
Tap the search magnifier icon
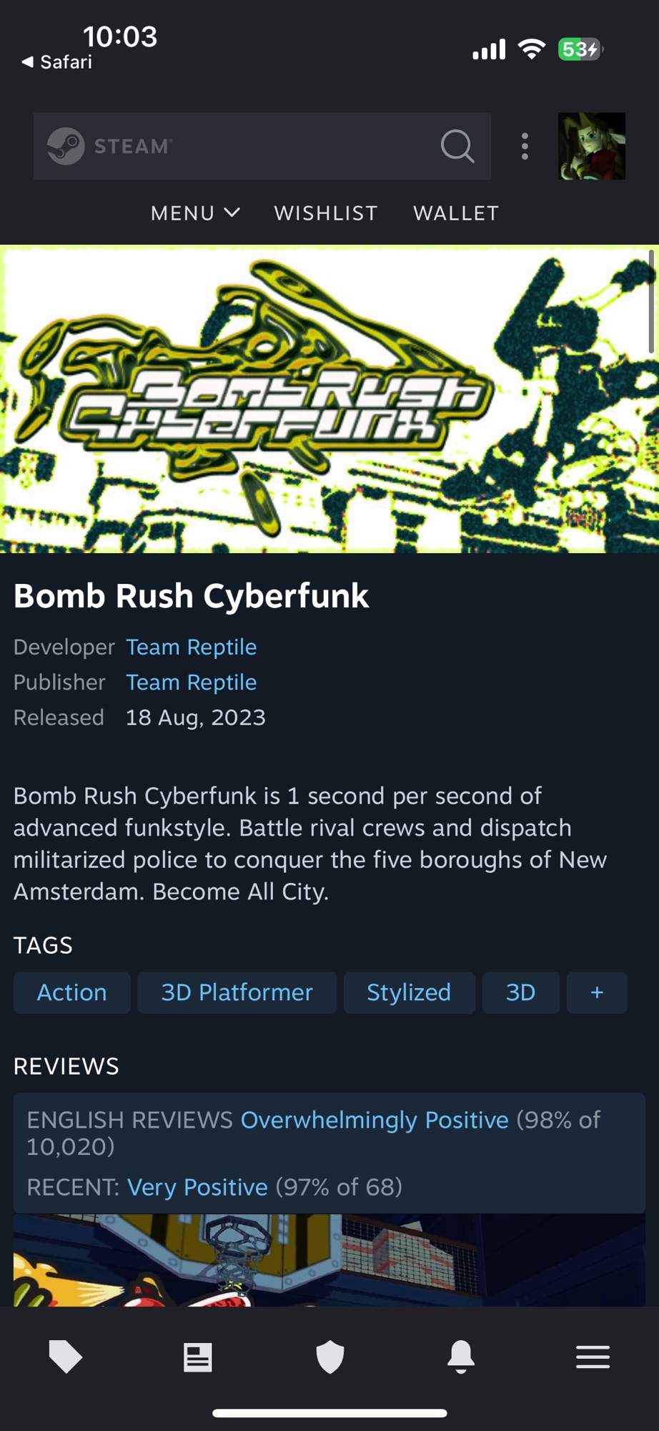[457, 146]
